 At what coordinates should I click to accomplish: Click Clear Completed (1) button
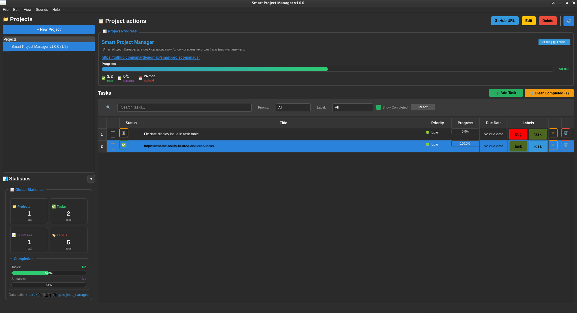[549, 93]
